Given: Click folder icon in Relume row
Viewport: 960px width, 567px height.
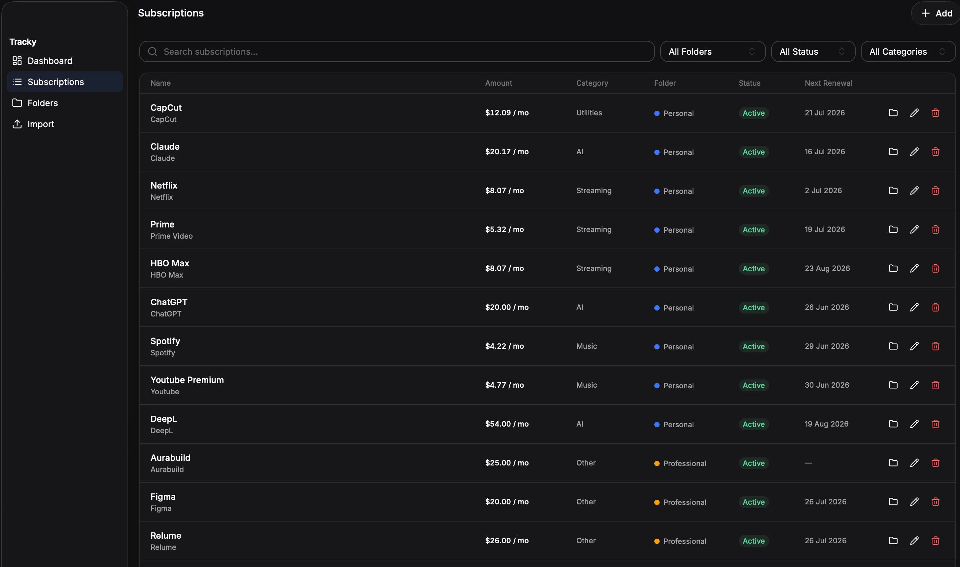Looking at the screenshot, I should [x=893, y=541].
